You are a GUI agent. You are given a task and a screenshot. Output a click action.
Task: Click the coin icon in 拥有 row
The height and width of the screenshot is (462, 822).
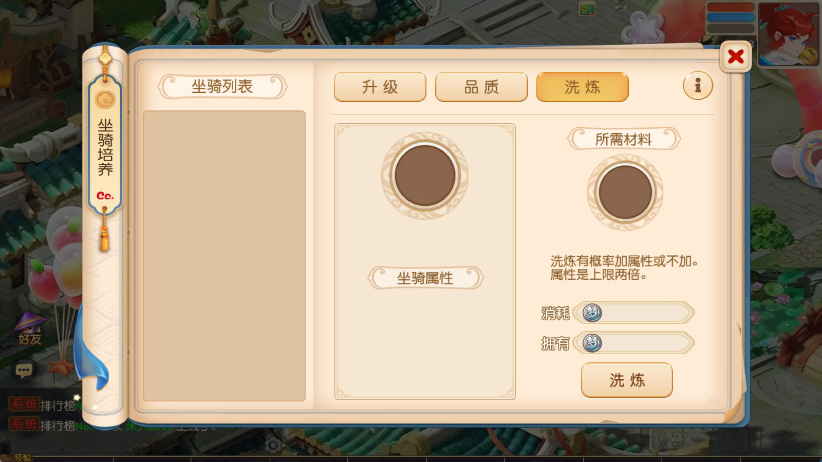point(592,343)
